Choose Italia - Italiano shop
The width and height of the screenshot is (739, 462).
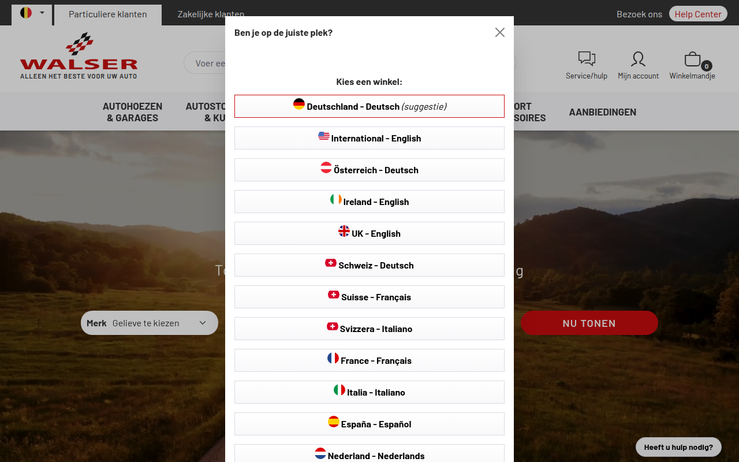tap(369, 392)
